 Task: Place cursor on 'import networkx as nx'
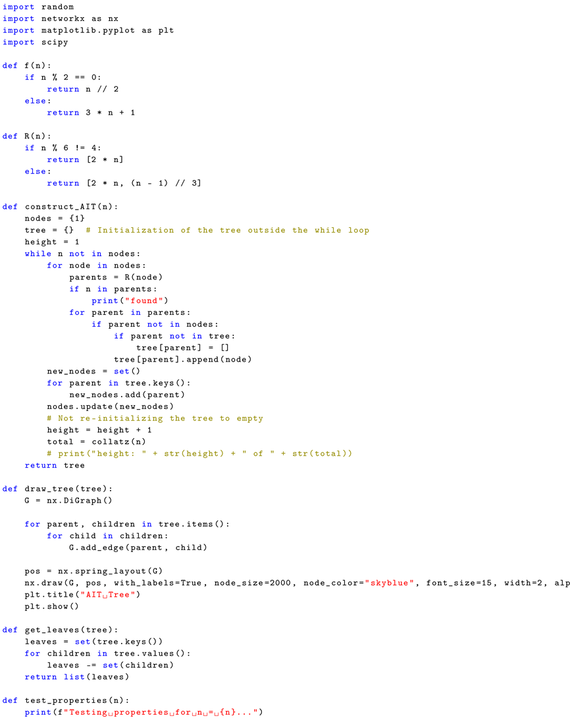pyautogui.click(x=61, y=18)
